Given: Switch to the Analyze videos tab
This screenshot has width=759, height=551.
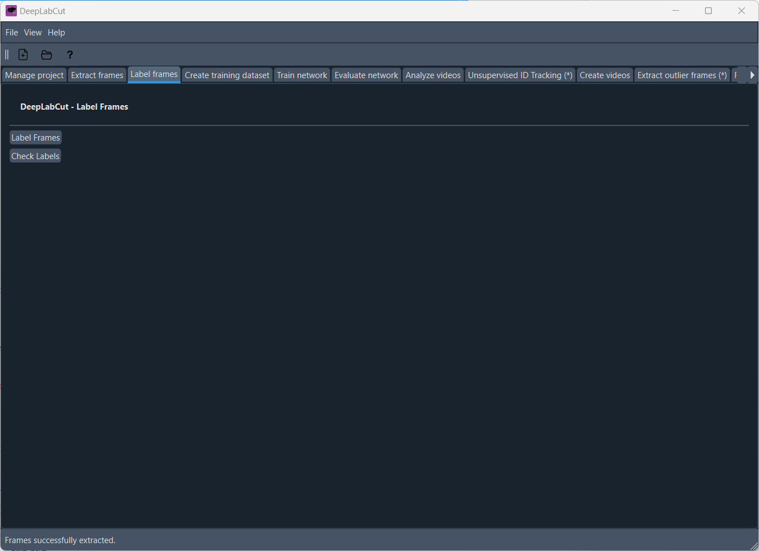Looking at the screenshot, I should [x=433, y=75].
